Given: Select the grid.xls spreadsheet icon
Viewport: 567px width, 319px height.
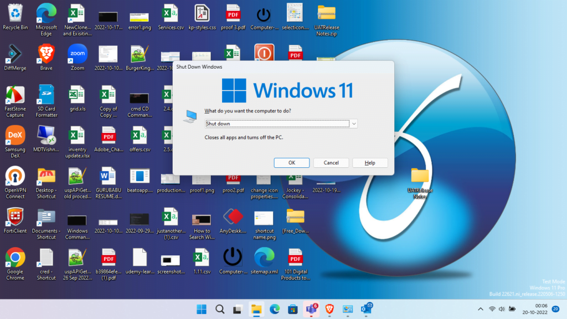Looking at the screenshot, I should (78, 99).
